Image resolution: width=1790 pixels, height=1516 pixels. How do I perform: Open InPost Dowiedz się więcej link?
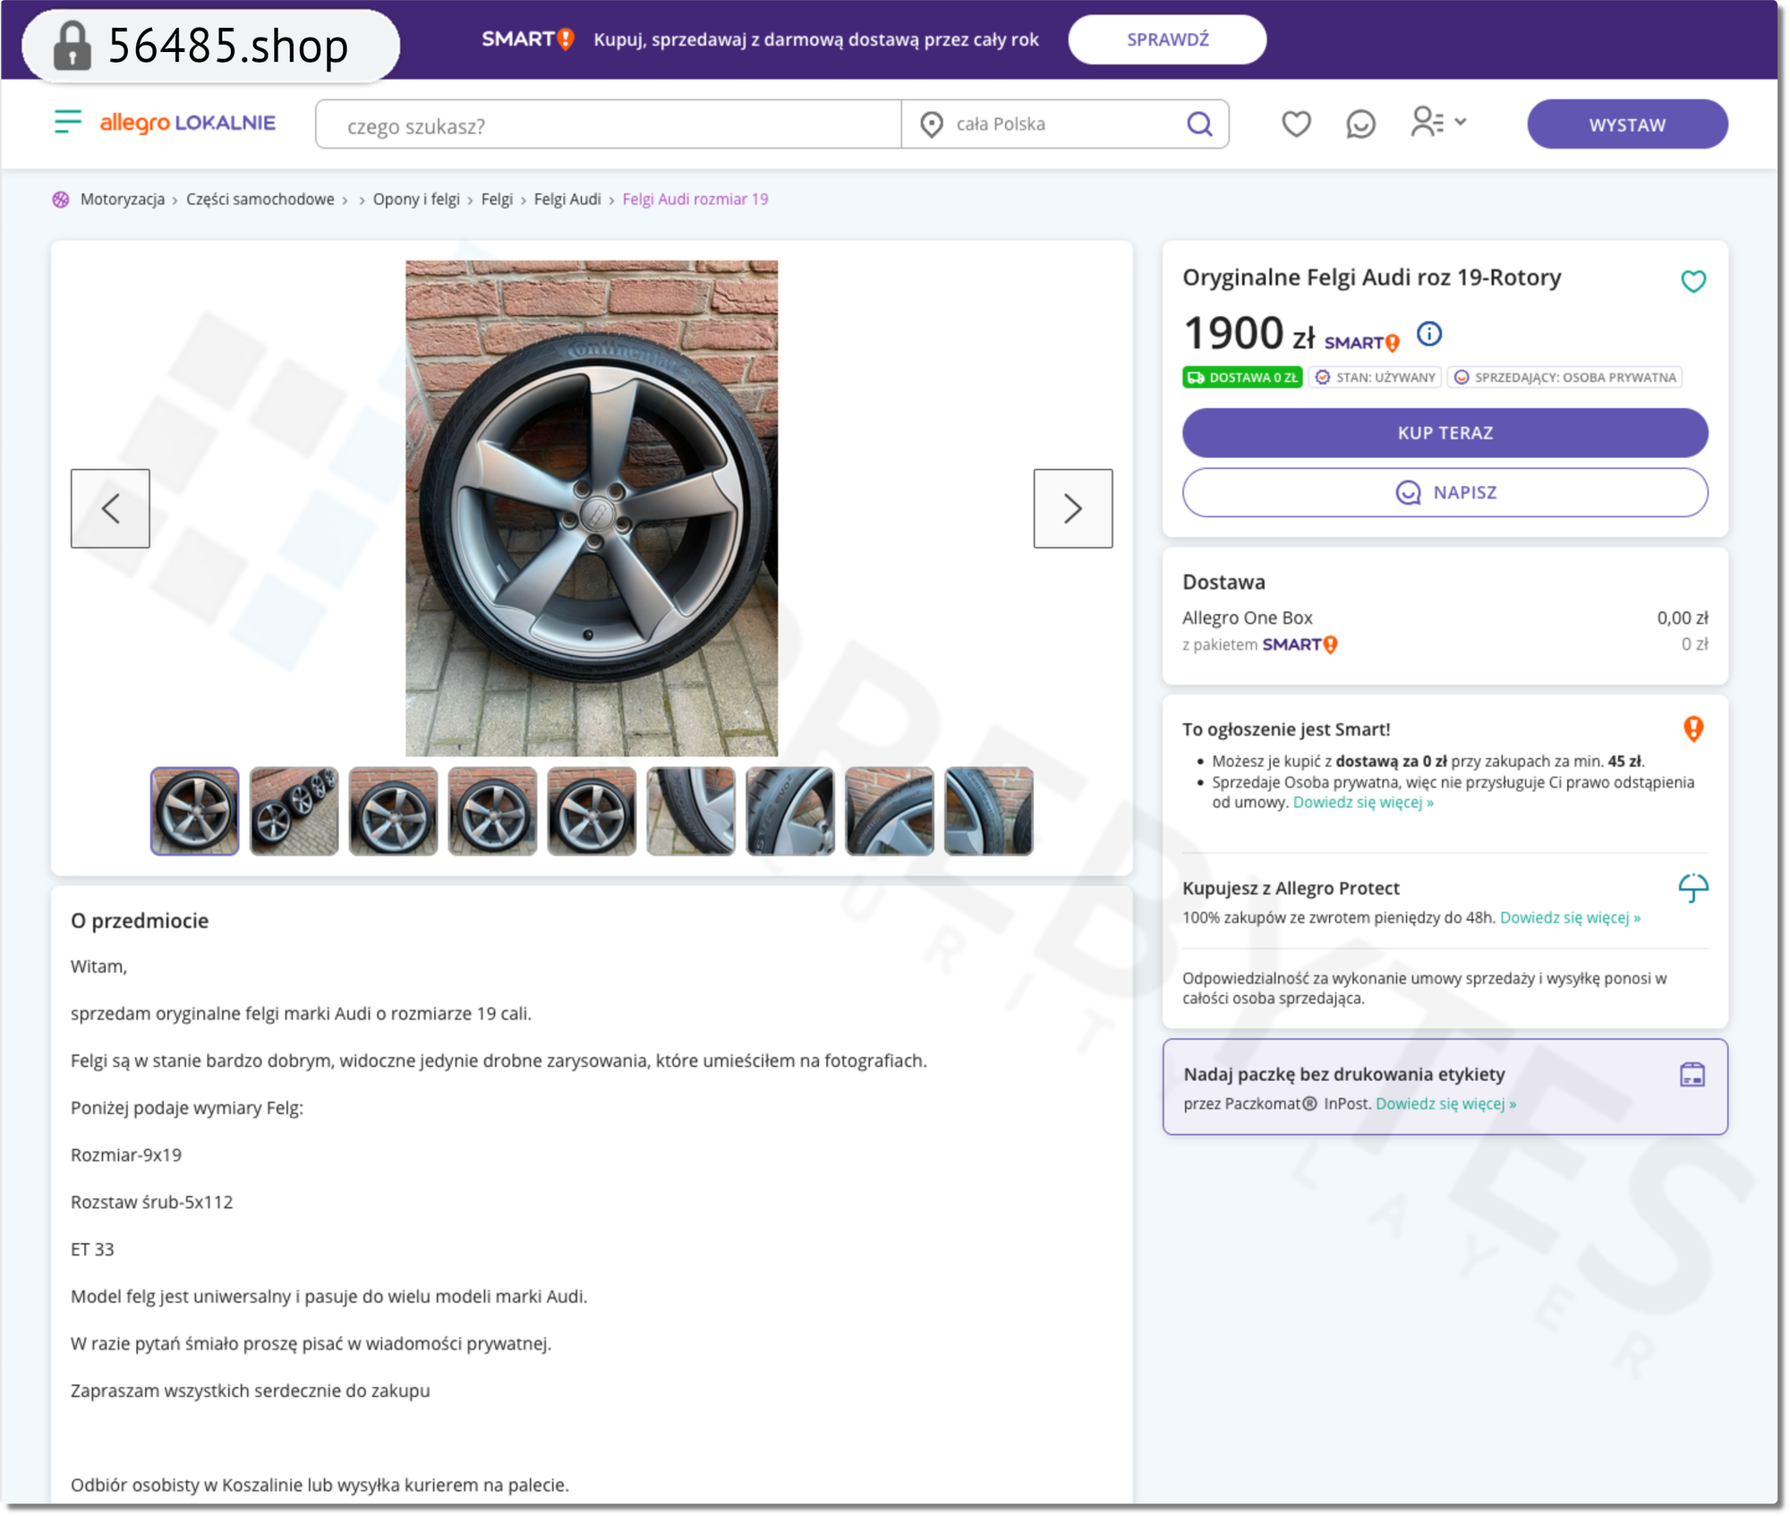(x=1445, y=1103)
